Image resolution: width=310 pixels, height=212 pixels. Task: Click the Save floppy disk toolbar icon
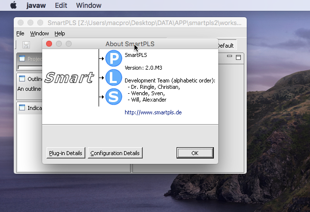pyautogui.click(x=26, y=45)
